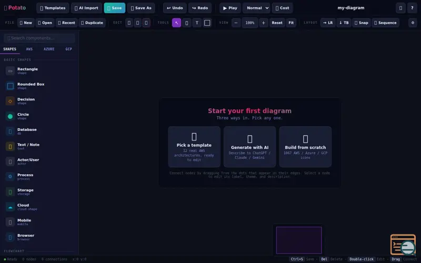The width and height of the screenshot is (421, 263).
Task: Click the '0 connections' status text
Action: click(54, 259)
